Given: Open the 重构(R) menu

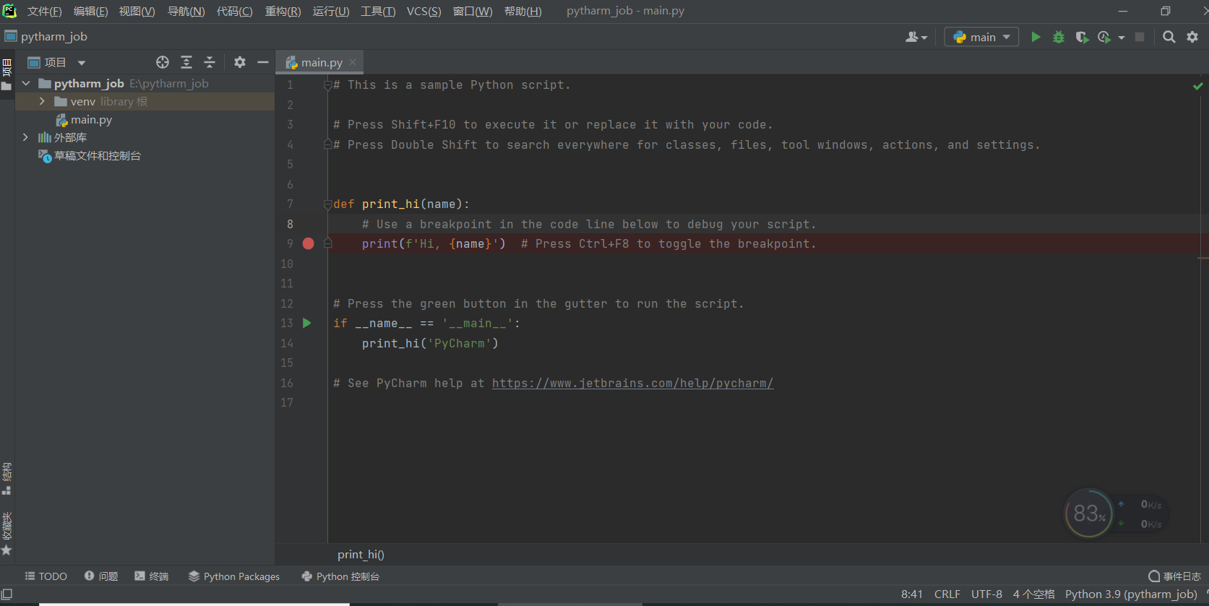Looking at the screenshot, I should [x=283, y=11].
